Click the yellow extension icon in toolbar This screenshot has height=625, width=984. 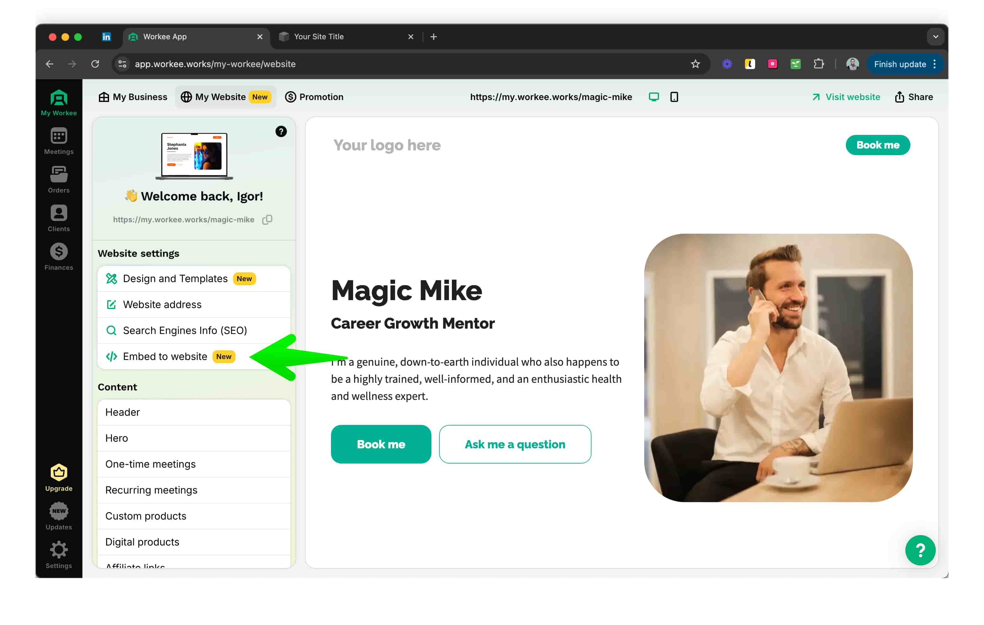[750, 64]
